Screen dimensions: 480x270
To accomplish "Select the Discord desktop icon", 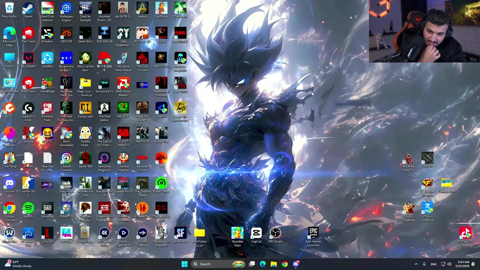I will click(x=9, y=185).
